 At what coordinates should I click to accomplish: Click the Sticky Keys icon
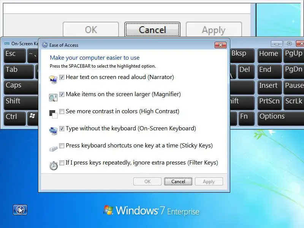(x=53, y=149)
